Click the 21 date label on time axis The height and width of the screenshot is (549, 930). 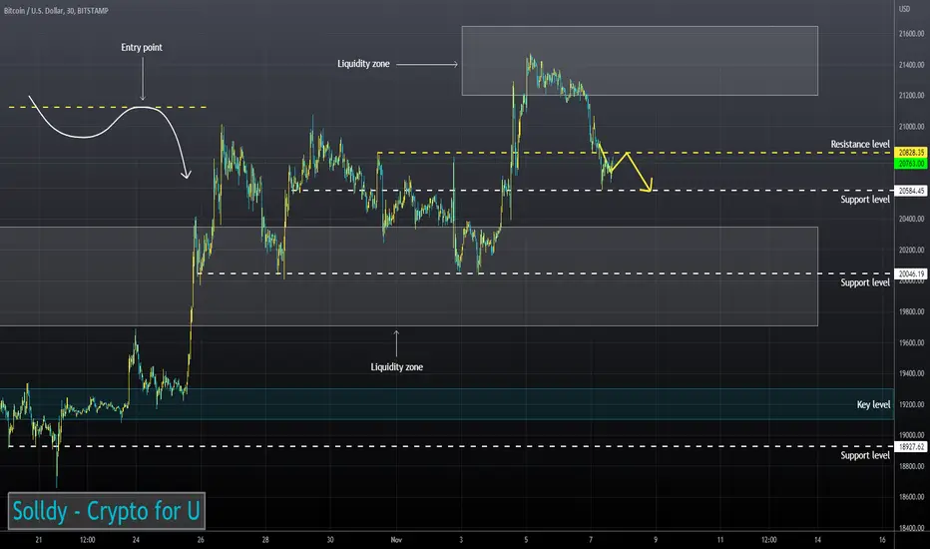(x=39, y=539)
